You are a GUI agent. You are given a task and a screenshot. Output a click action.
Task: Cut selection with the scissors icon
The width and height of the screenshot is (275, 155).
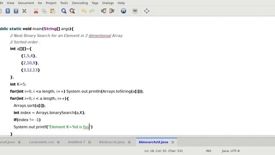[36, 11]
